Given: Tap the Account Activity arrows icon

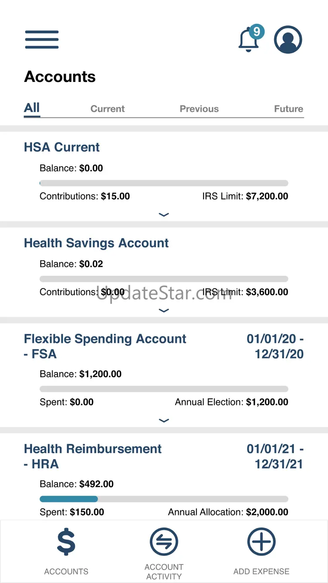Looking at the screenshot, I should coord(164,542).
